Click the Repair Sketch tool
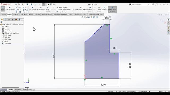Viewport: 170px width, 95px height. pos(90,9)
